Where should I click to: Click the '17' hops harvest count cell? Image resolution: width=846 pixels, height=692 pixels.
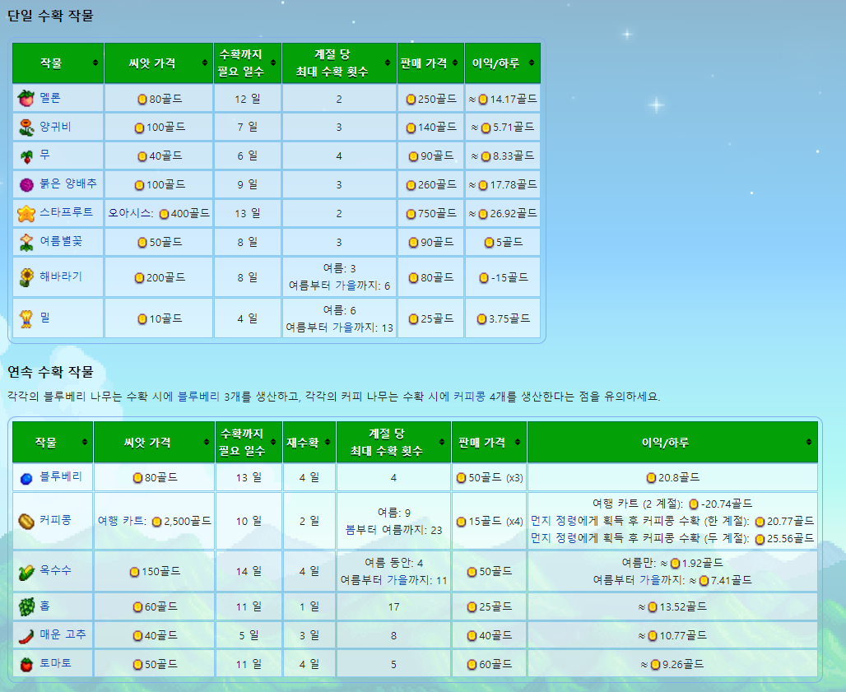393,606
